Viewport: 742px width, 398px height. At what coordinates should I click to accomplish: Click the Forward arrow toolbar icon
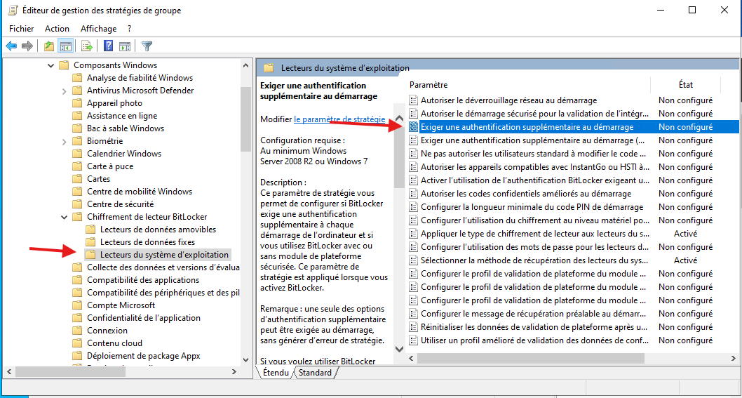coord(27,46)
